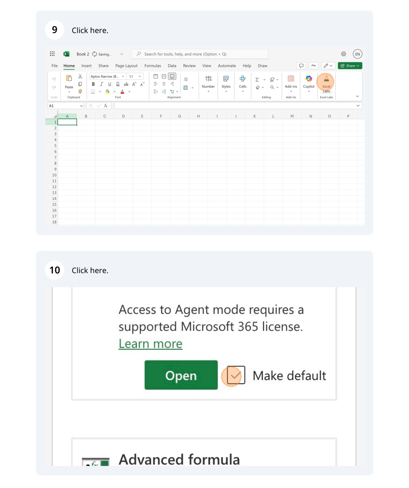Screen dimensions: 409x488
Task: Open the comments speech bubble icon
Action: click(301, 66)
